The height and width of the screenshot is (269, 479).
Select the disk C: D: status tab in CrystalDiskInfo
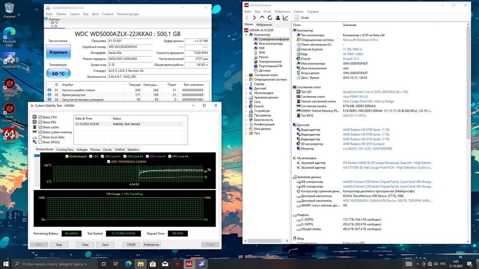(x=55, y=22)
